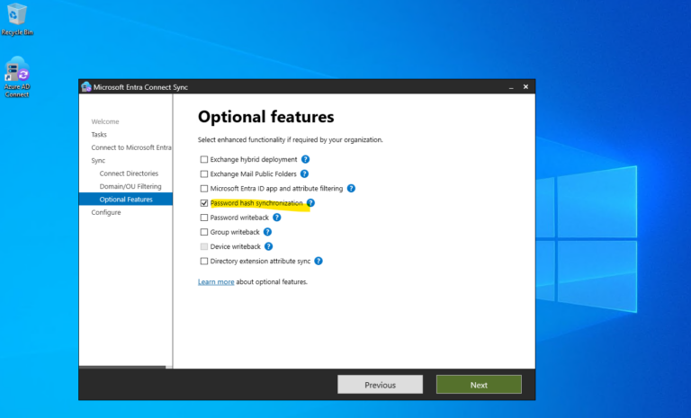
Task: Select Azure AD Connect desktop shortcut
Action: (17, 76)
